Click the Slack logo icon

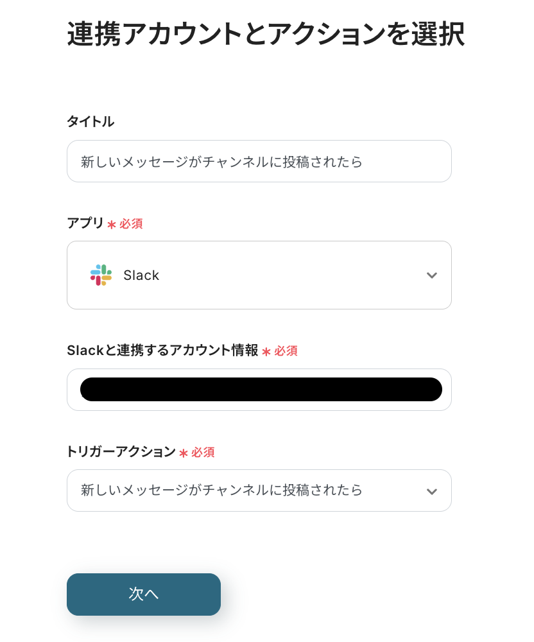[101, 275]
